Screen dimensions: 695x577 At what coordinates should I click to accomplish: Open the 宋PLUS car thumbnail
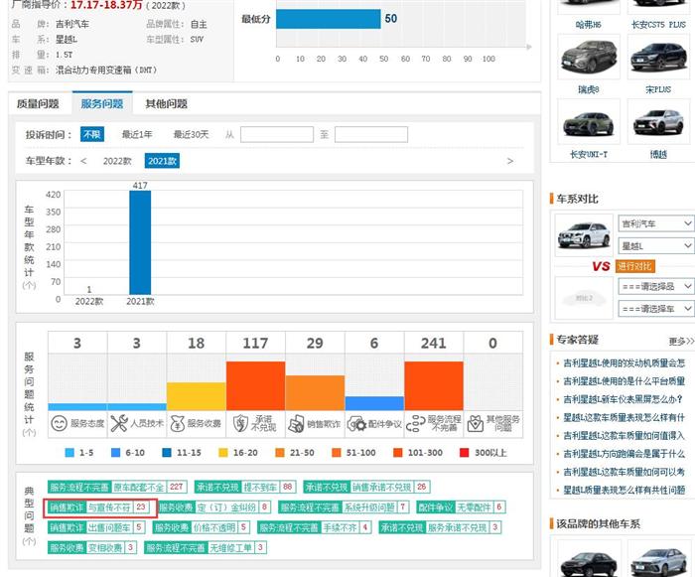[x=658, y=57]
